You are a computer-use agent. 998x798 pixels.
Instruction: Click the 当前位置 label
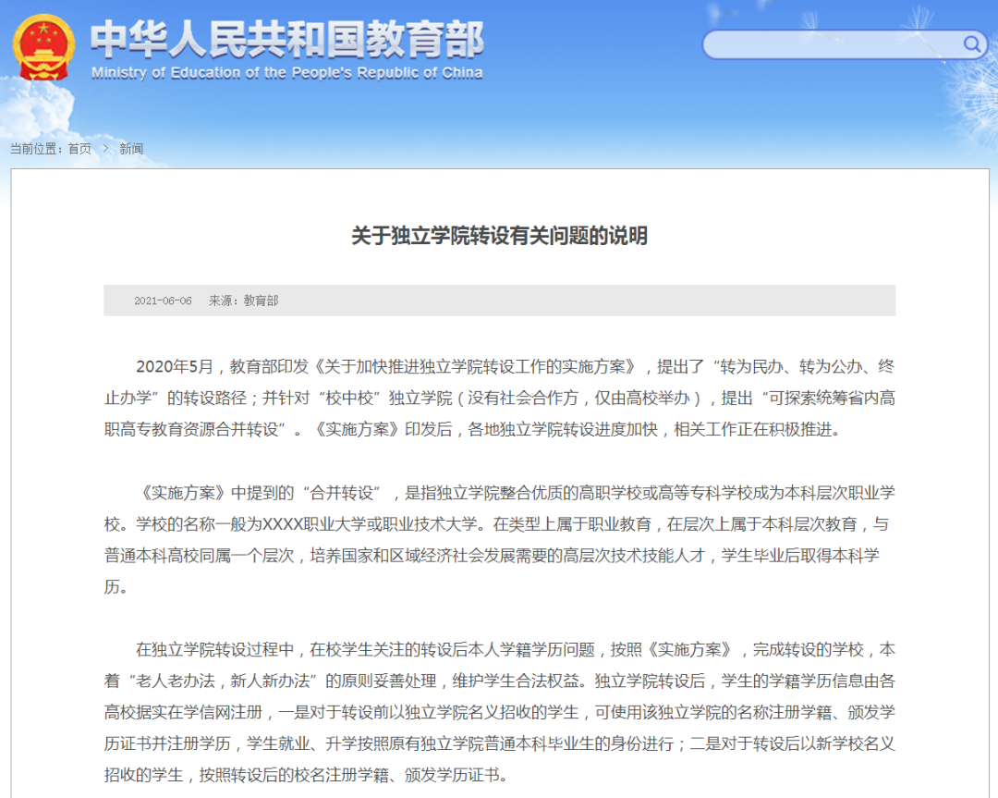[37, 149]
